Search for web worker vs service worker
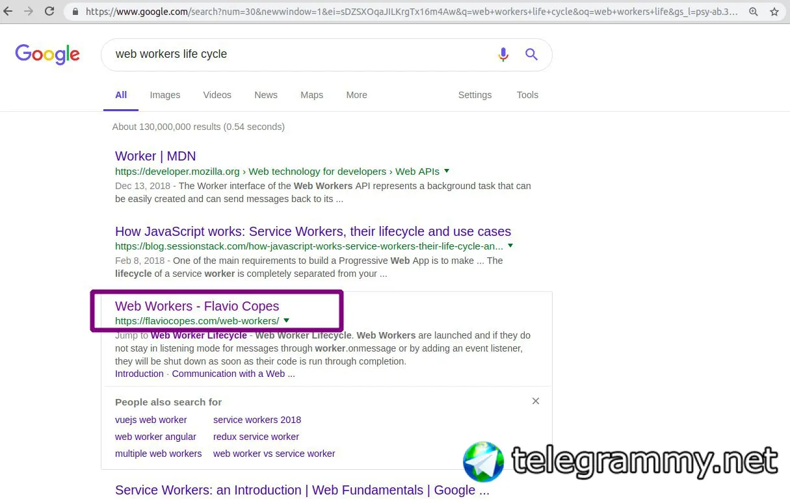Viewport: 790px width, 501px height. [274, 454]
